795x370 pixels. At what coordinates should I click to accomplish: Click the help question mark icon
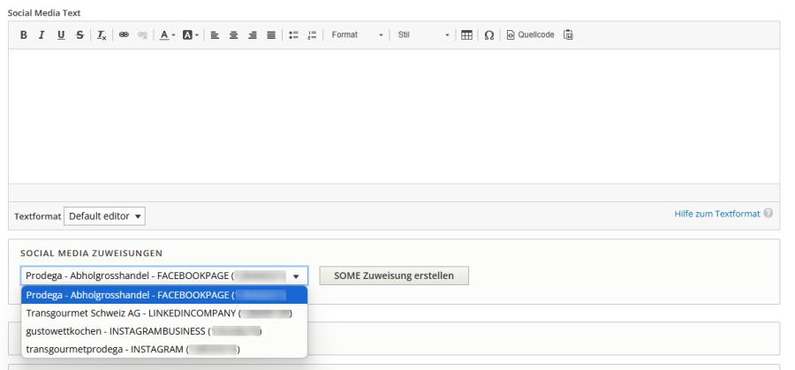768,214
